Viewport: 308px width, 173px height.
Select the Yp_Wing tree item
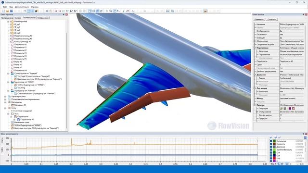click(21, 88)
